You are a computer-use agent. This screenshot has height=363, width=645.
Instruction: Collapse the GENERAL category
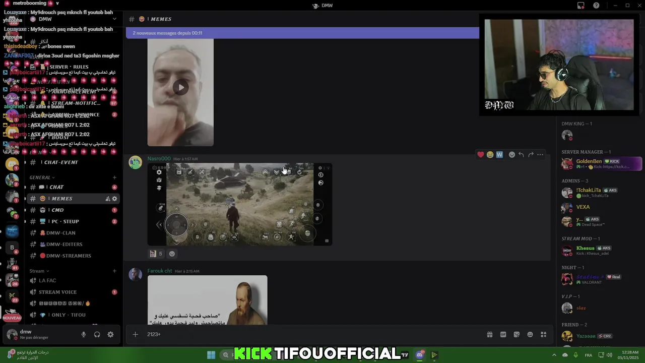(x=42, y=177)
